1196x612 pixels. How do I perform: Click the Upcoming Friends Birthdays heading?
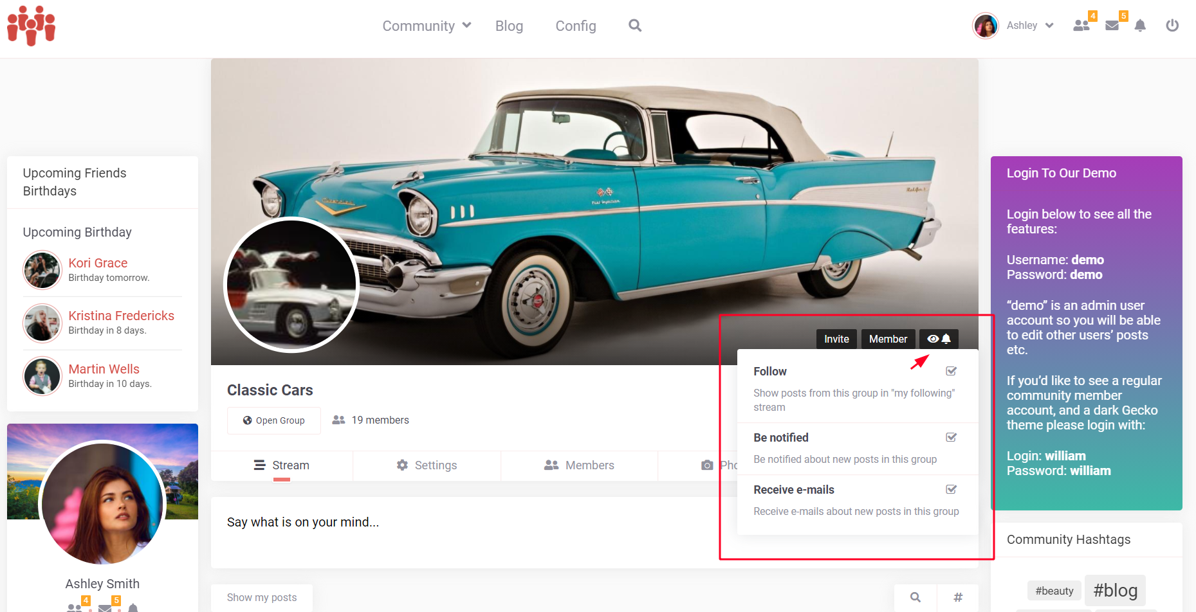pyautogui.click(x=75, y=182)
